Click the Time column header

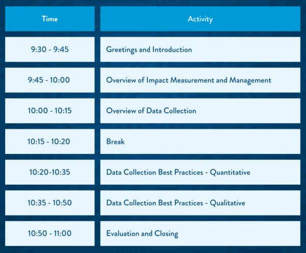pos(50,19)
